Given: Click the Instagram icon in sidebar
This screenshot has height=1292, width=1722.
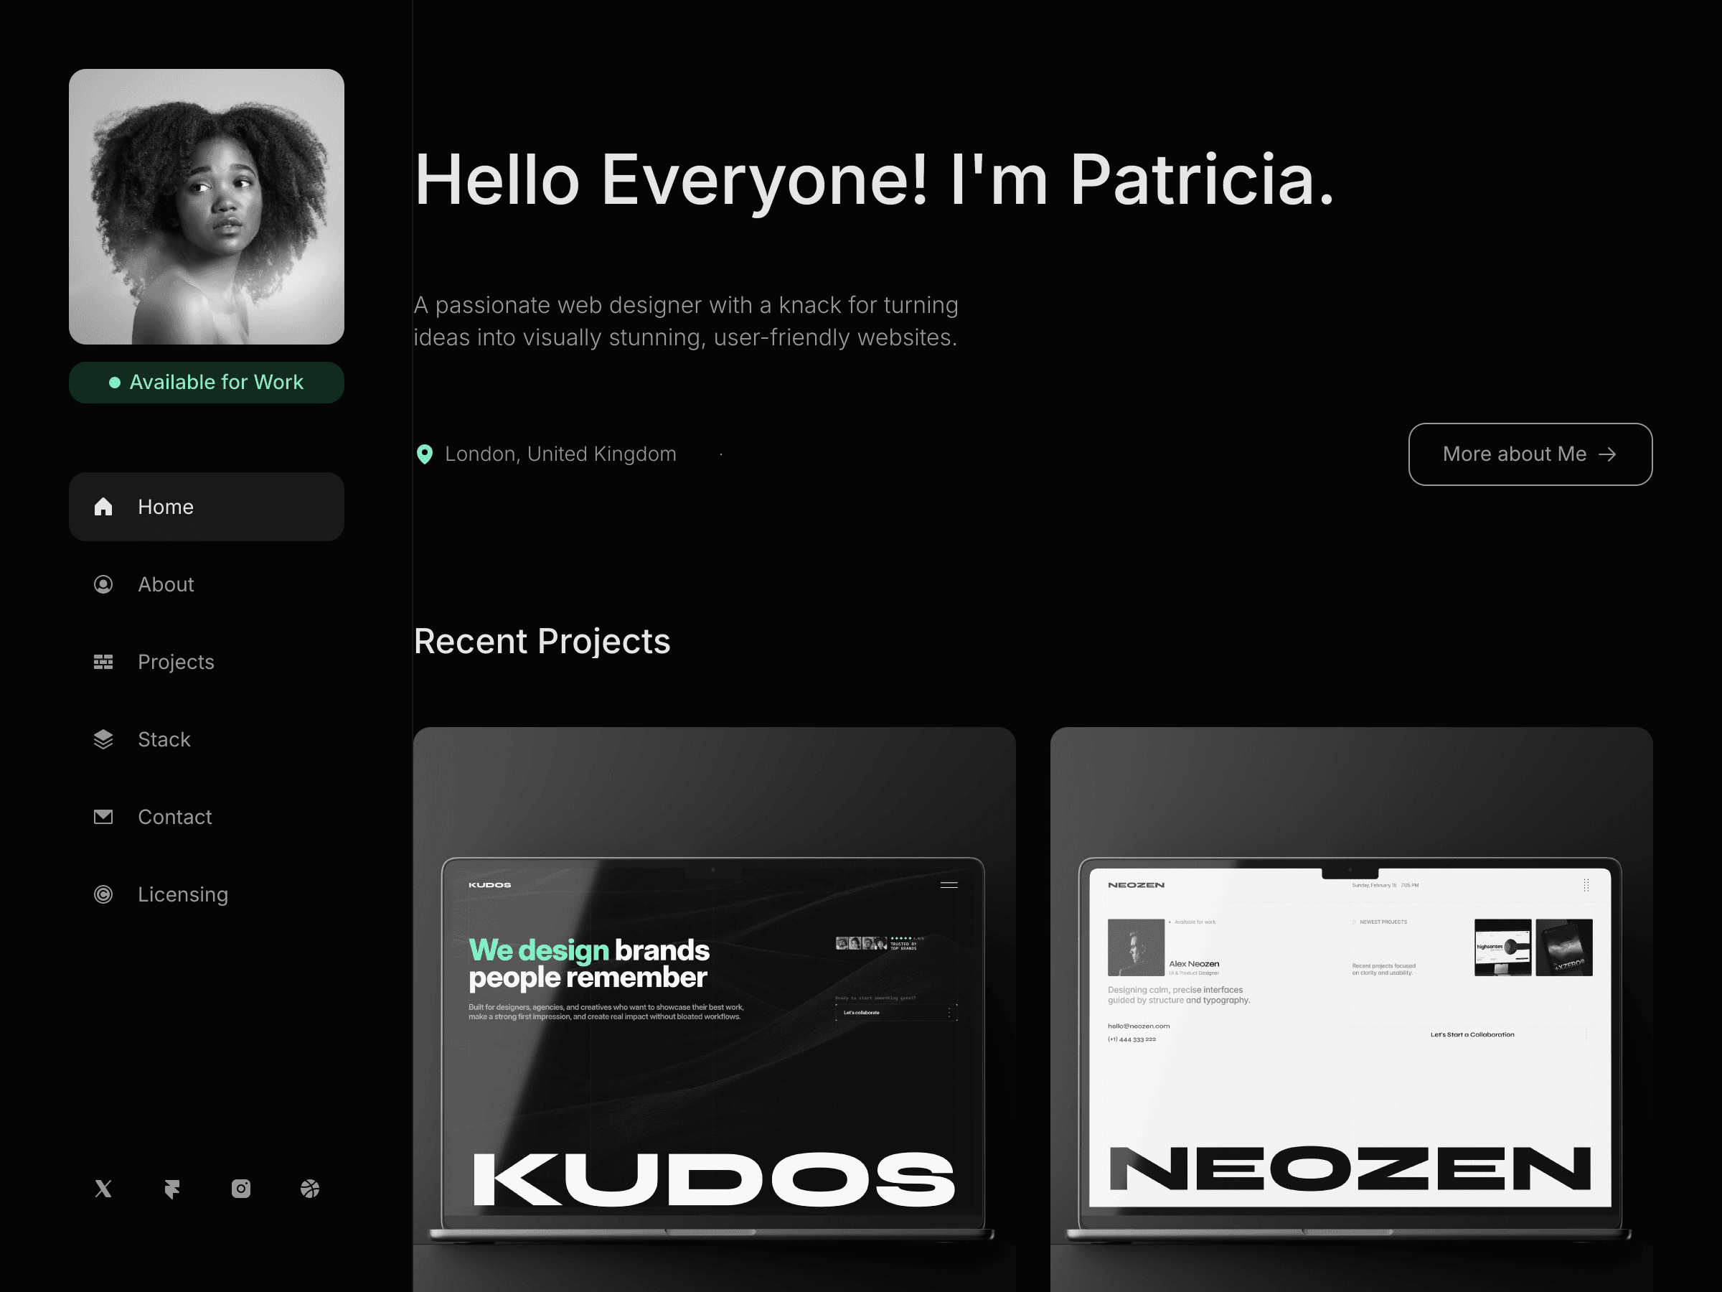Looking at the screenshot, I should tap(240, 1189).
